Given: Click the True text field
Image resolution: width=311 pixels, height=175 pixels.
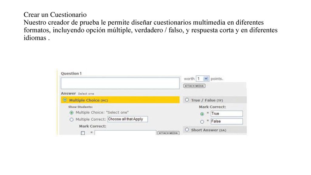Looking at the screenshot, I should [x=227, y=114].
